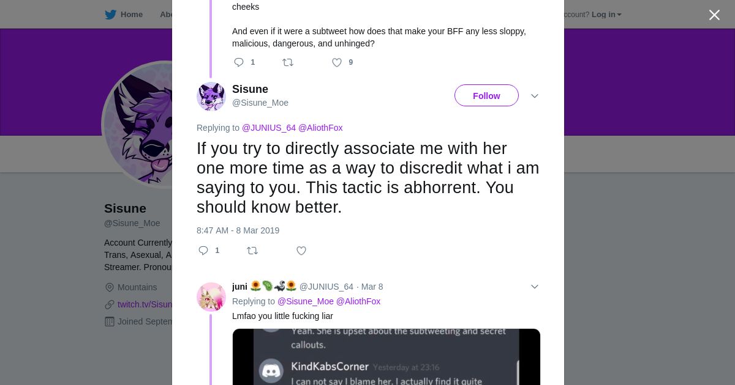Open juni's reply options chevron

(535, 287)
